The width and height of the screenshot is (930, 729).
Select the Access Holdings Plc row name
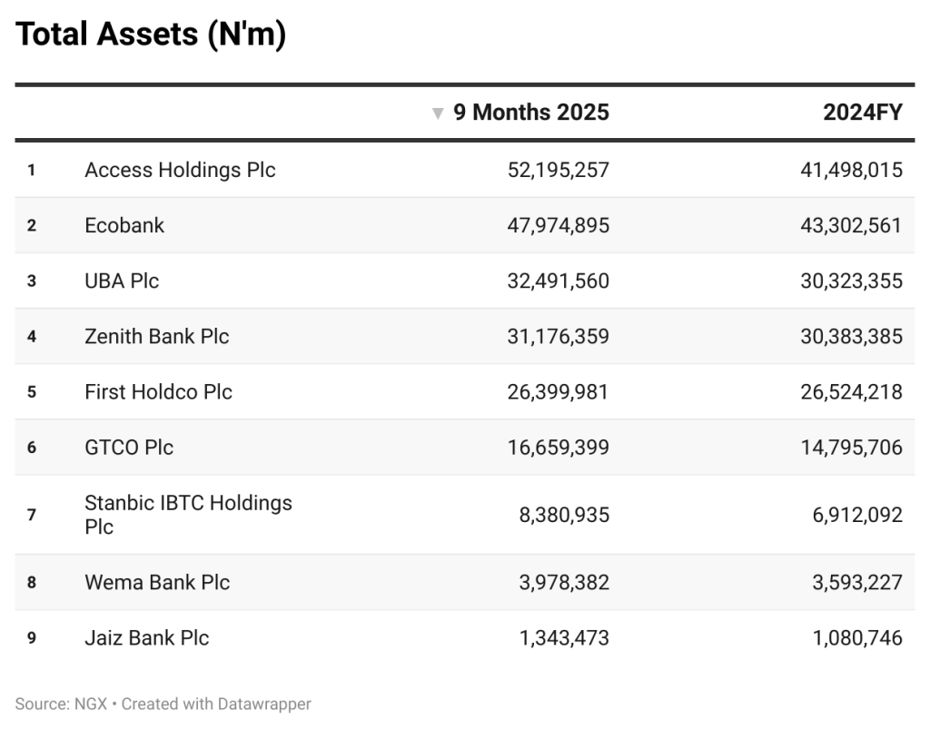click(180, 170)
